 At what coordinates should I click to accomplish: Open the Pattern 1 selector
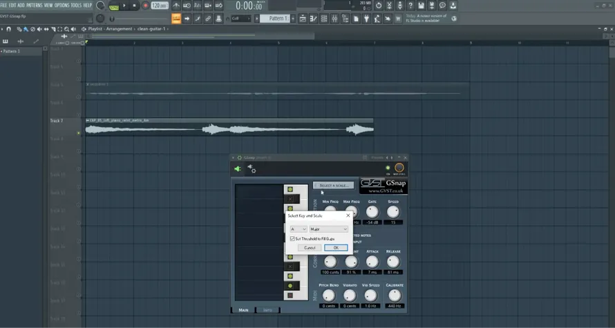pyautogui.click(x=274, y=19)
